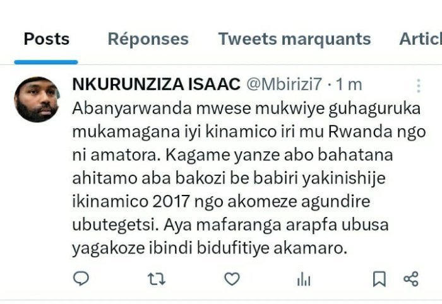Open the three-dot more options menu
The image size is (442, 304).
tap(419, 86)
